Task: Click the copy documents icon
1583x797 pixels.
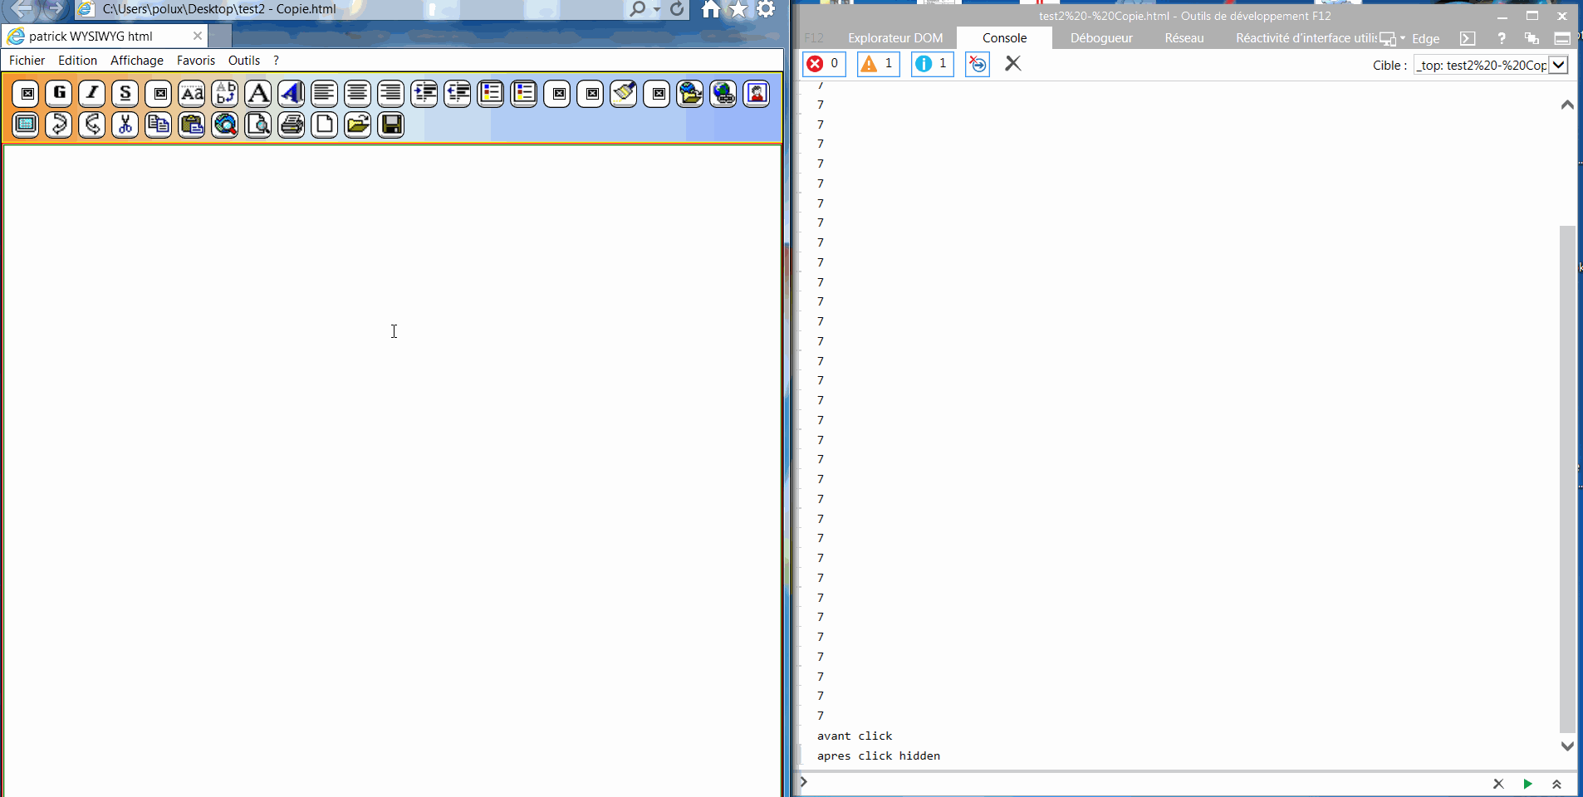Action: point(159,125)
